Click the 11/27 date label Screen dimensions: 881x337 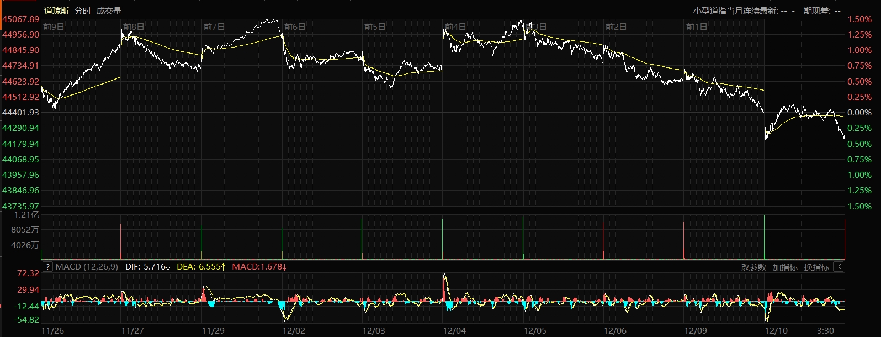coord(132,330)
